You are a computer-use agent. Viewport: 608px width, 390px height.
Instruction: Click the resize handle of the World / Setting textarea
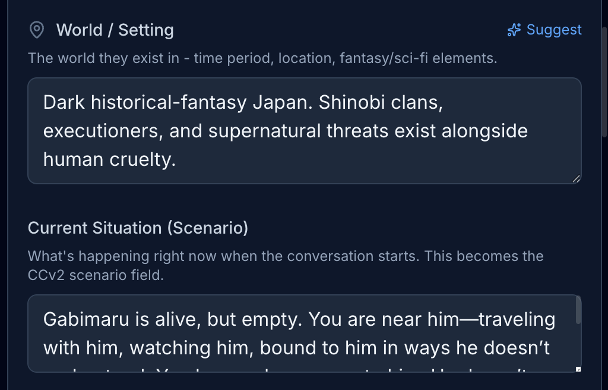[576, 178]
